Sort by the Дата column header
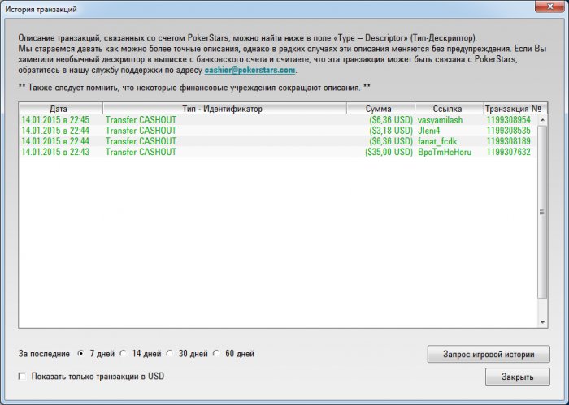The width and height of the screenshot is (569, 405). pos(61,108)
